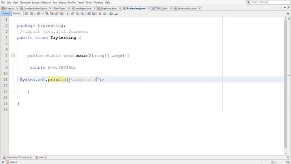Toggle Rectangular Selection icon

pyautogui.click(x=67, y=14)
